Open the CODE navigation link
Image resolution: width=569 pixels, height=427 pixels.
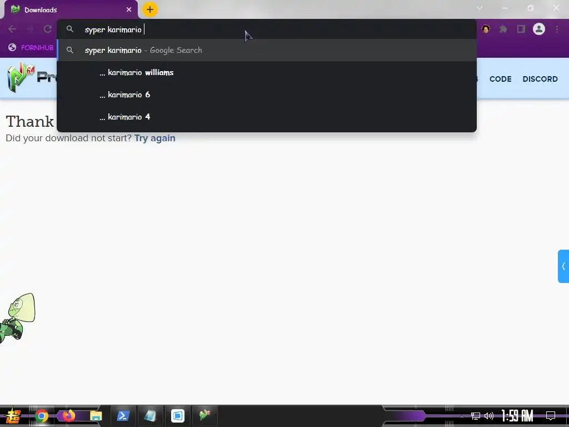pyautogui.click(x=501, y=79)
